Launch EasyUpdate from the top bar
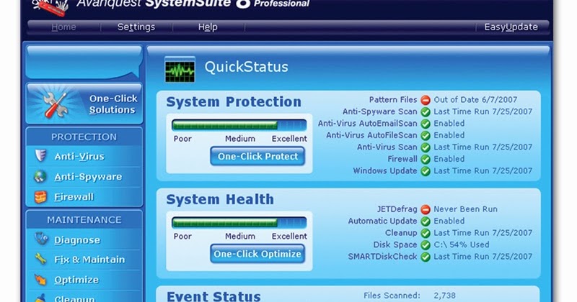Image resolution: width=577 pixels, height=302 pixels. [511, 27]
